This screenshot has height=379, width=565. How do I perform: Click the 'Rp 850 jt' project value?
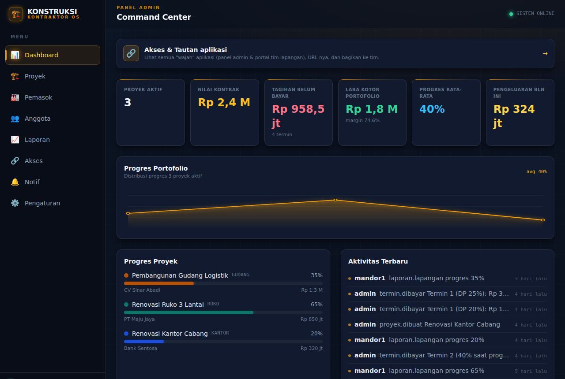tap(312, 319)
